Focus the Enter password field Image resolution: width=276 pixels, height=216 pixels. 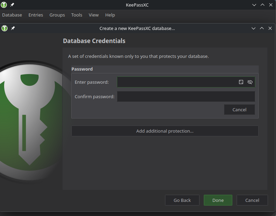click(186, 82)
